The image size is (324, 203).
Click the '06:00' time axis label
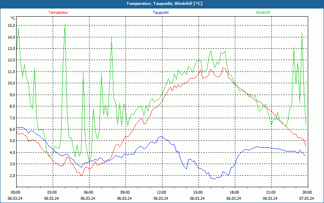pos(89,192)
